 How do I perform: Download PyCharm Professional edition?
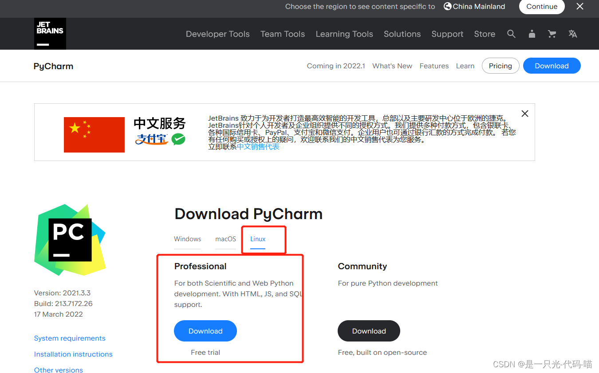tap(205, 331)
